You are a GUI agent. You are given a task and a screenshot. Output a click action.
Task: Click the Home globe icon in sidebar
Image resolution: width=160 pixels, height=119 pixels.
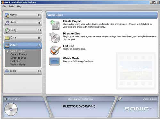coord(7,15)
